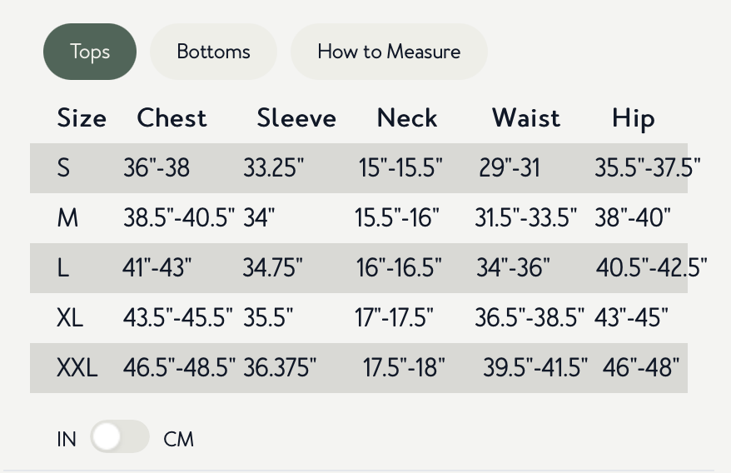
Task: Click the XL waist value 36.5"-38.5"
Action: pos(530,317)
